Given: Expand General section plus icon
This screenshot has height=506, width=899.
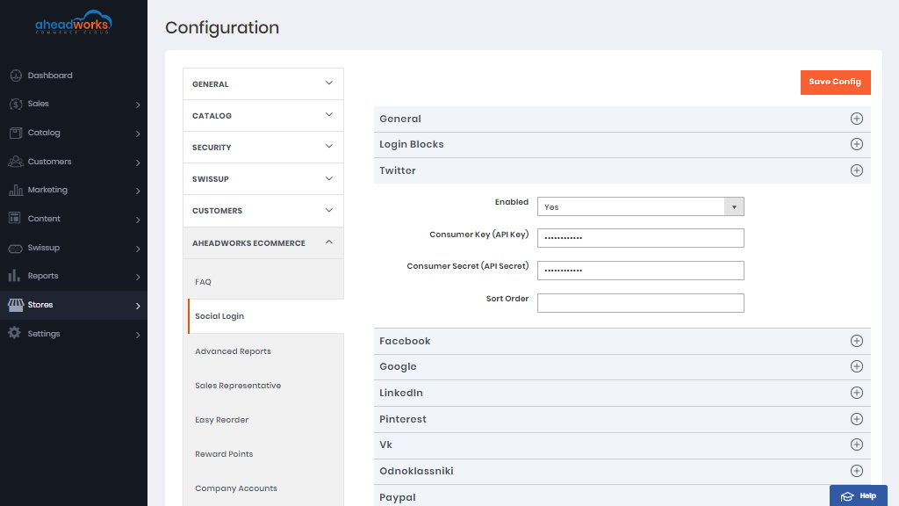Looking at the screenshot, I should pos(857,119).
